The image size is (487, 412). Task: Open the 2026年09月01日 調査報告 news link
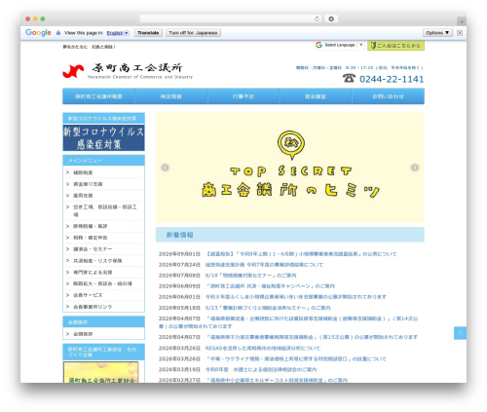click(301, 254)
